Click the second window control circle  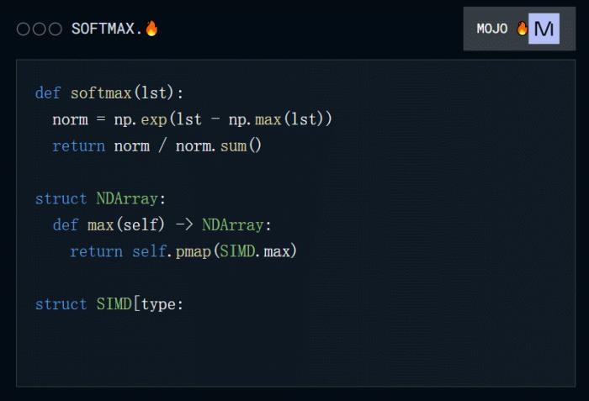[x=39, y=29]
